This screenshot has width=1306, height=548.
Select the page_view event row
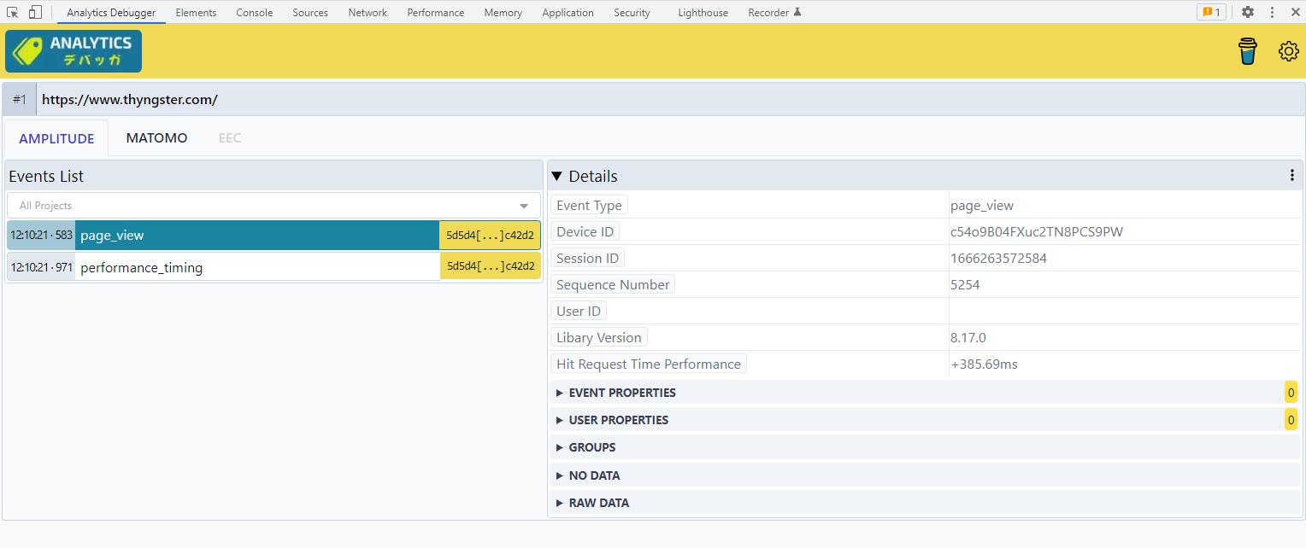click(x=256, y=236)
